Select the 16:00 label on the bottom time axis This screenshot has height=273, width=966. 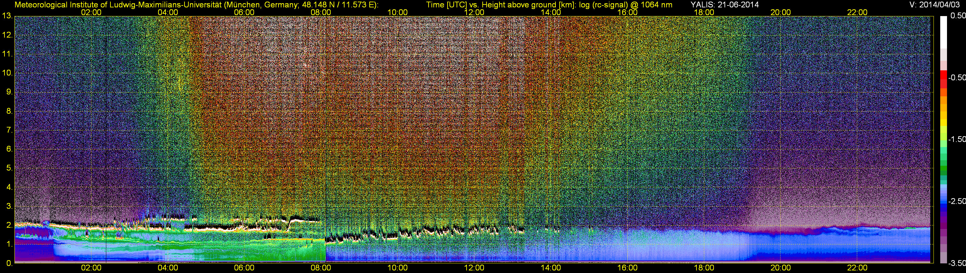point(627,268)
